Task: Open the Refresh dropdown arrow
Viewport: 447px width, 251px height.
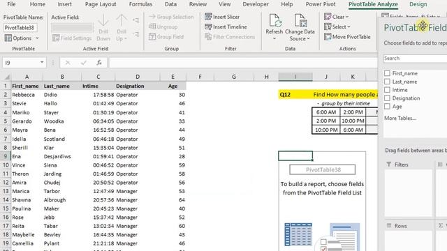Action: click(x=274, y=38)
